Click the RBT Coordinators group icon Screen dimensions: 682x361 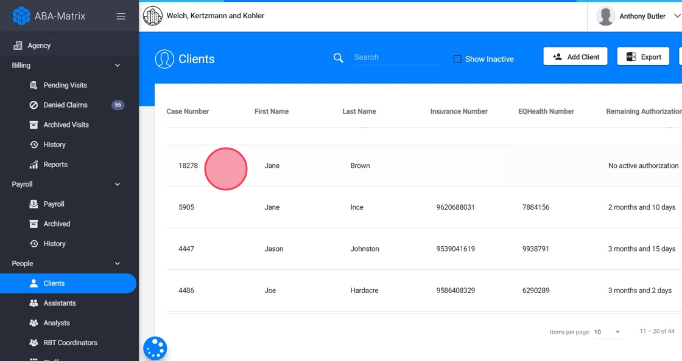(x=33, y=343)
